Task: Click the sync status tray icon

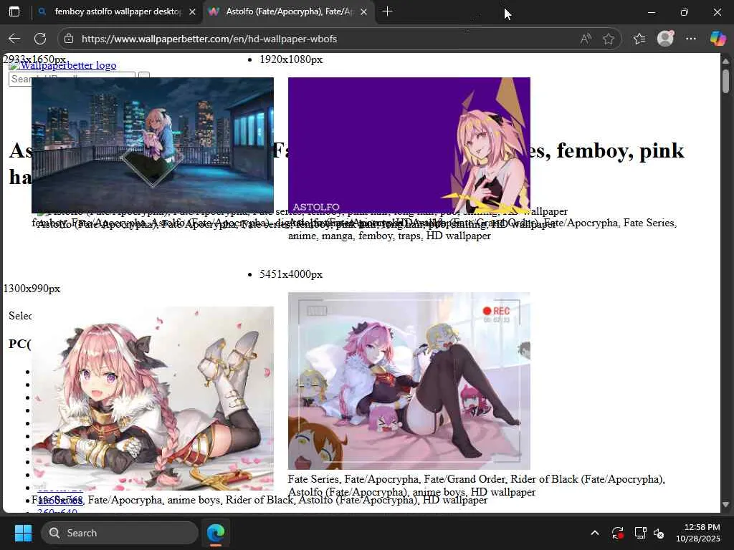Action: coord(617,533)
